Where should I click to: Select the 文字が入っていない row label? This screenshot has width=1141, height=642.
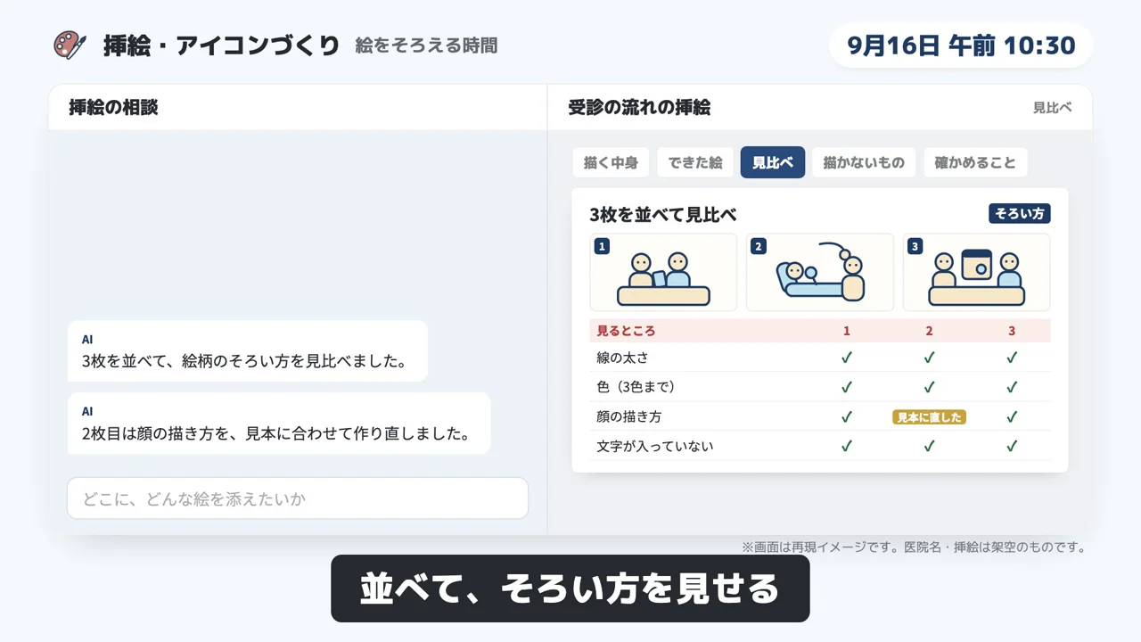click(x=655, y=446)
